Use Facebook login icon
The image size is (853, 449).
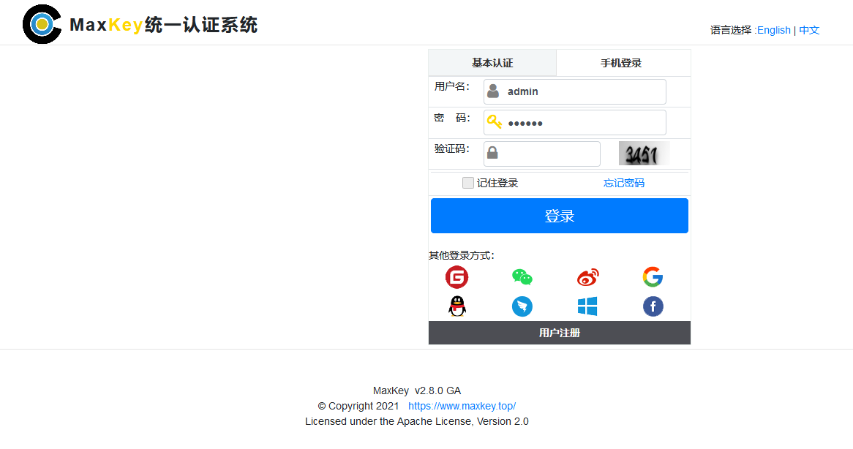point(653,306)
